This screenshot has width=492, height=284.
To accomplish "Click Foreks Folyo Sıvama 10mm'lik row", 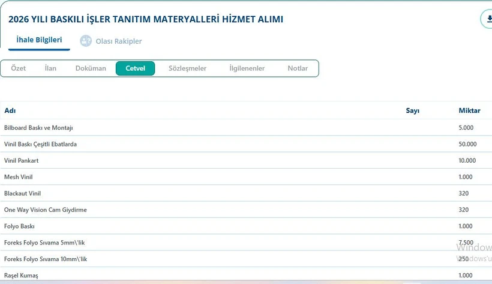I will 246,259.
